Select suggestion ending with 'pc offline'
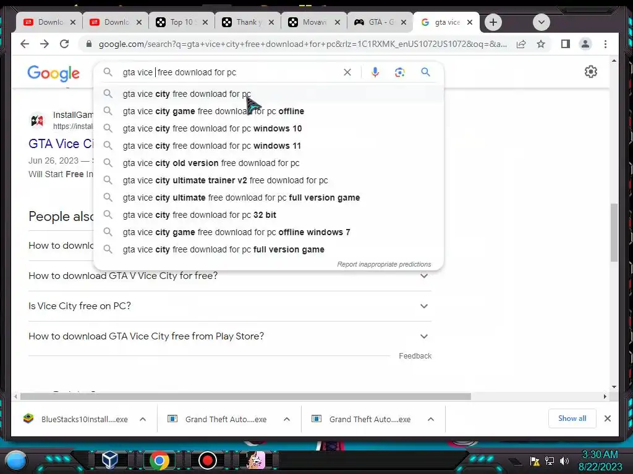The width and height of the screenshot is (633, 474). (x=268, y=111)
